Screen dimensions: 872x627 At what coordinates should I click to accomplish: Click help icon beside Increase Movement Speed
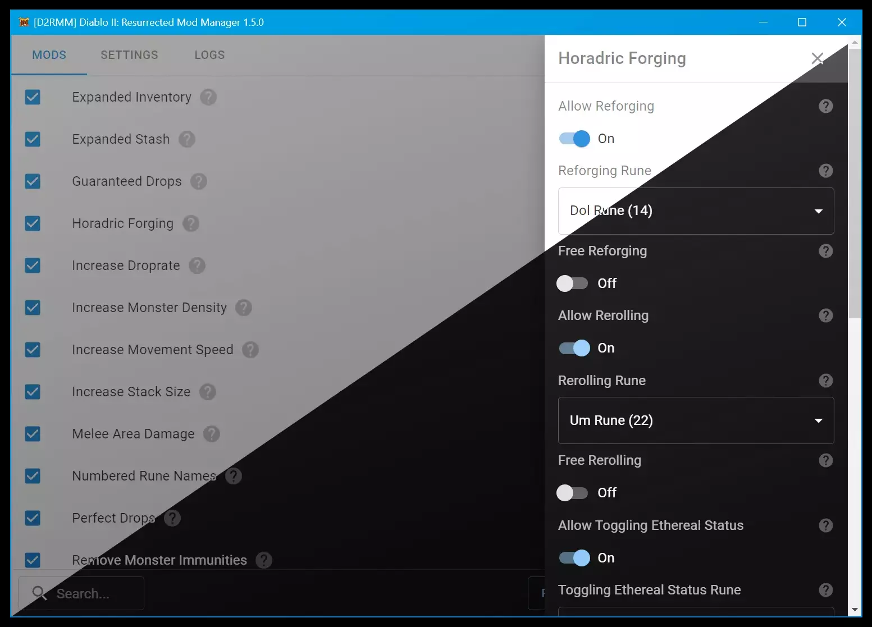[250, 350]
